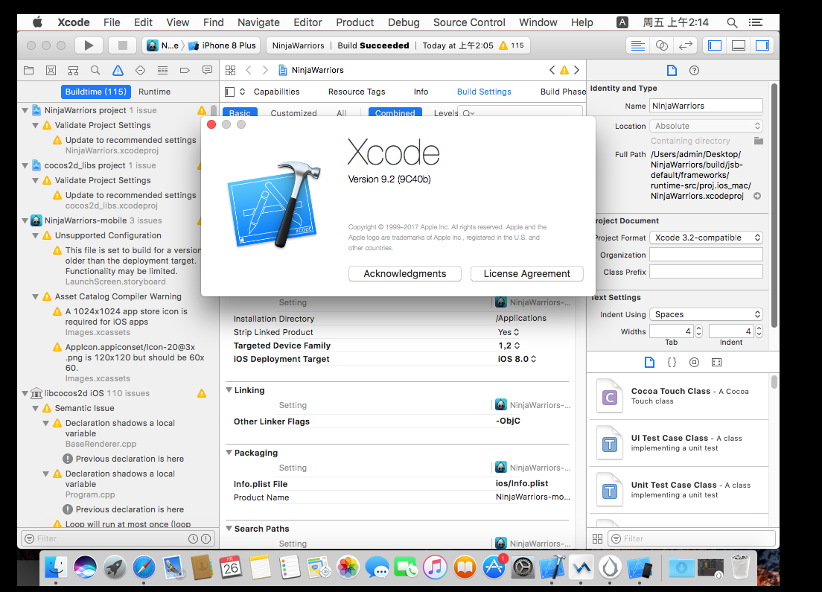
Task: Open the Project Format dropdown
Action: pos(706,238)
